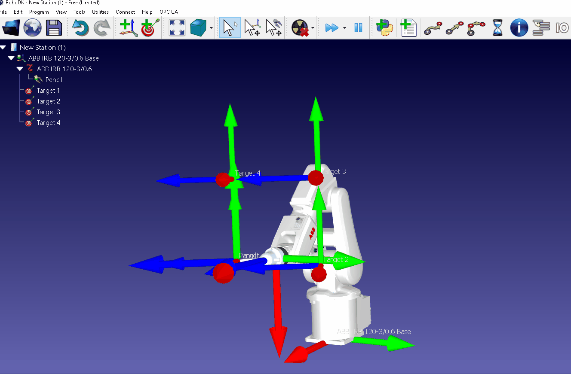
Task: Click the fast simulation speed button
Action: [x=332, y=28]
